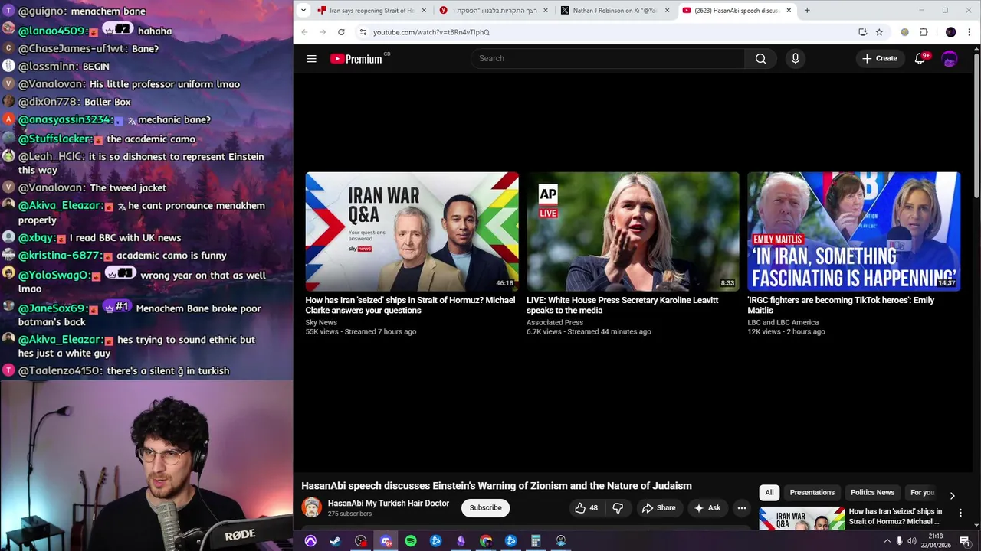Click the video title about Einstein's Warning
Viewport: 981px width, 551px height.
(497, 486)
